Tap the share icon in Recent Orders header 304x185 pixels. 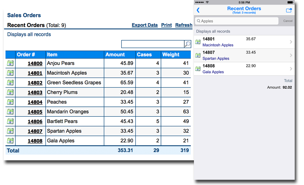click(x=289, y=10)
